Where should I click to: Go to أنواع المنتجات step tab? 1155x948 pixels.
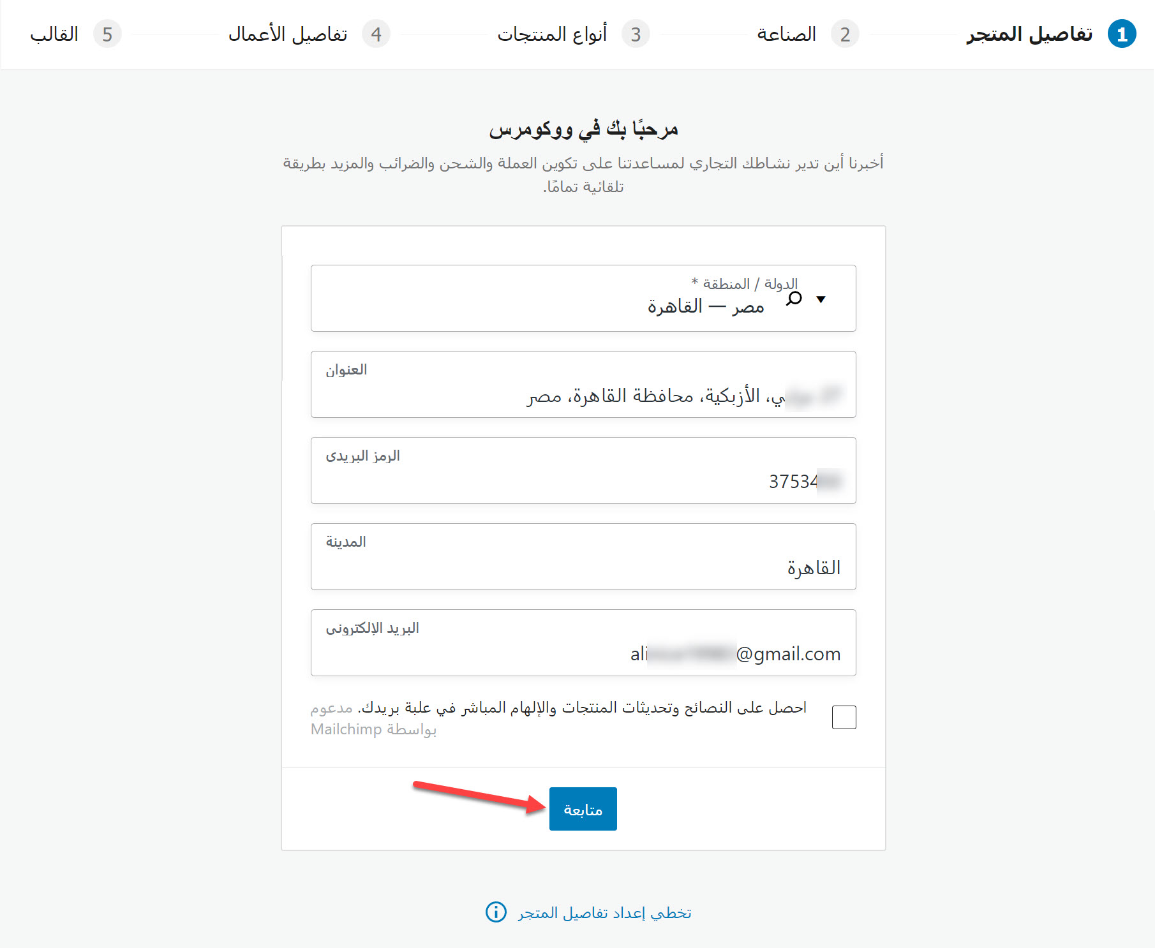[x=552, y=34]
